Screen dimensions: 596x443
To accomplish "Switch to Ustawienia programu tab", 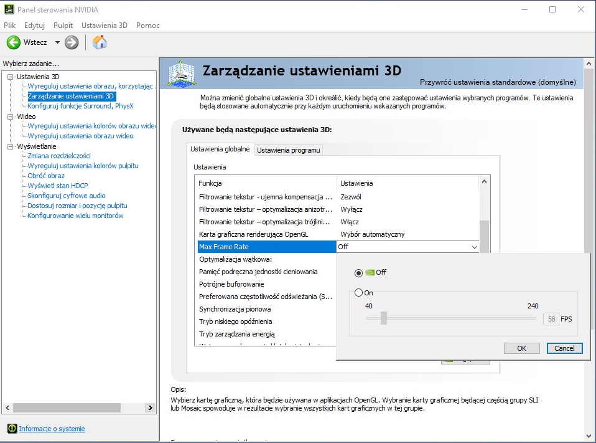I will pos(289,150).
